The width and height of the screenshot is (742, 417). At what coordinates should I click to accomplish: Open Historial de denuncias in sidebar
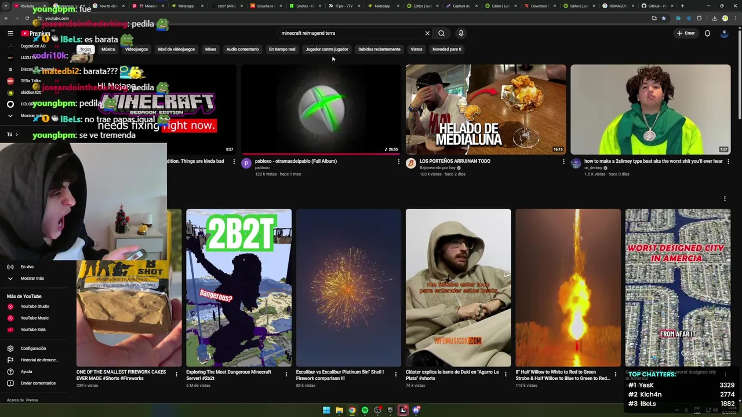tap(35, 360)
